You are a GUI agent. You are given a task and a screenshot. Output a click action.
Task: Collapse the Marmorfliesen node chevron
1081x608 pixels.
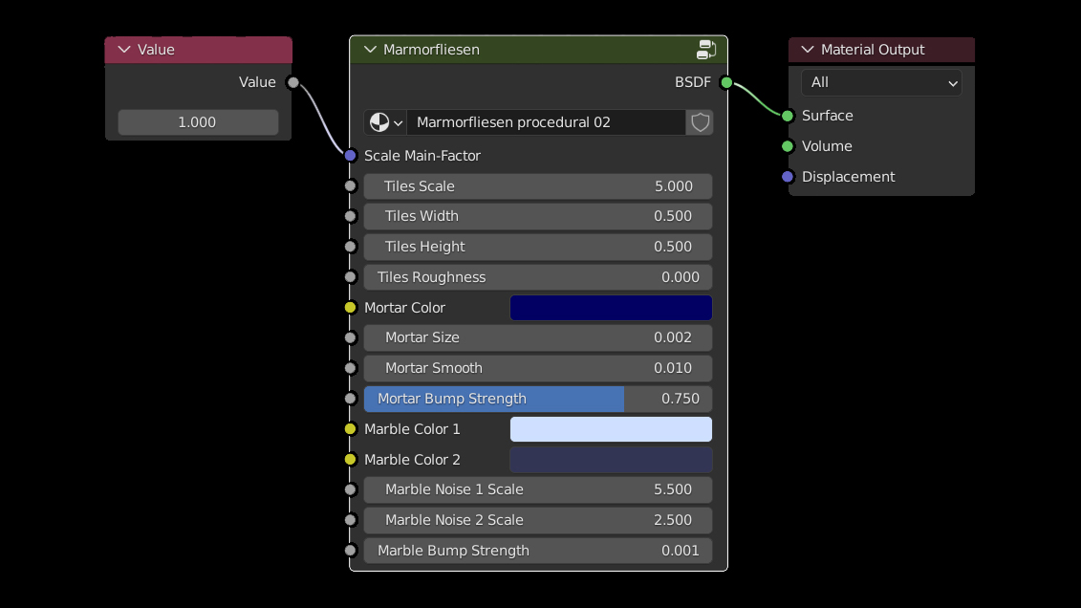[370, 50]
